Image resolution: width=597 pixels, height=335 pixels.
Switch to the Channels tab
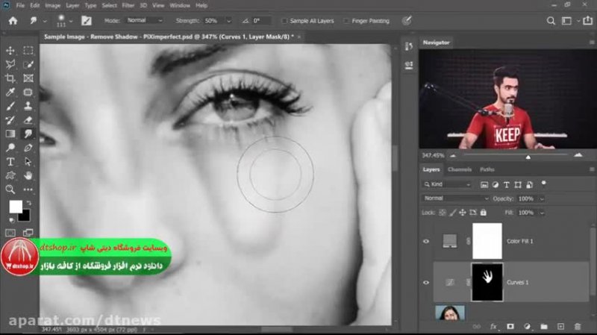tap(459, 169)
